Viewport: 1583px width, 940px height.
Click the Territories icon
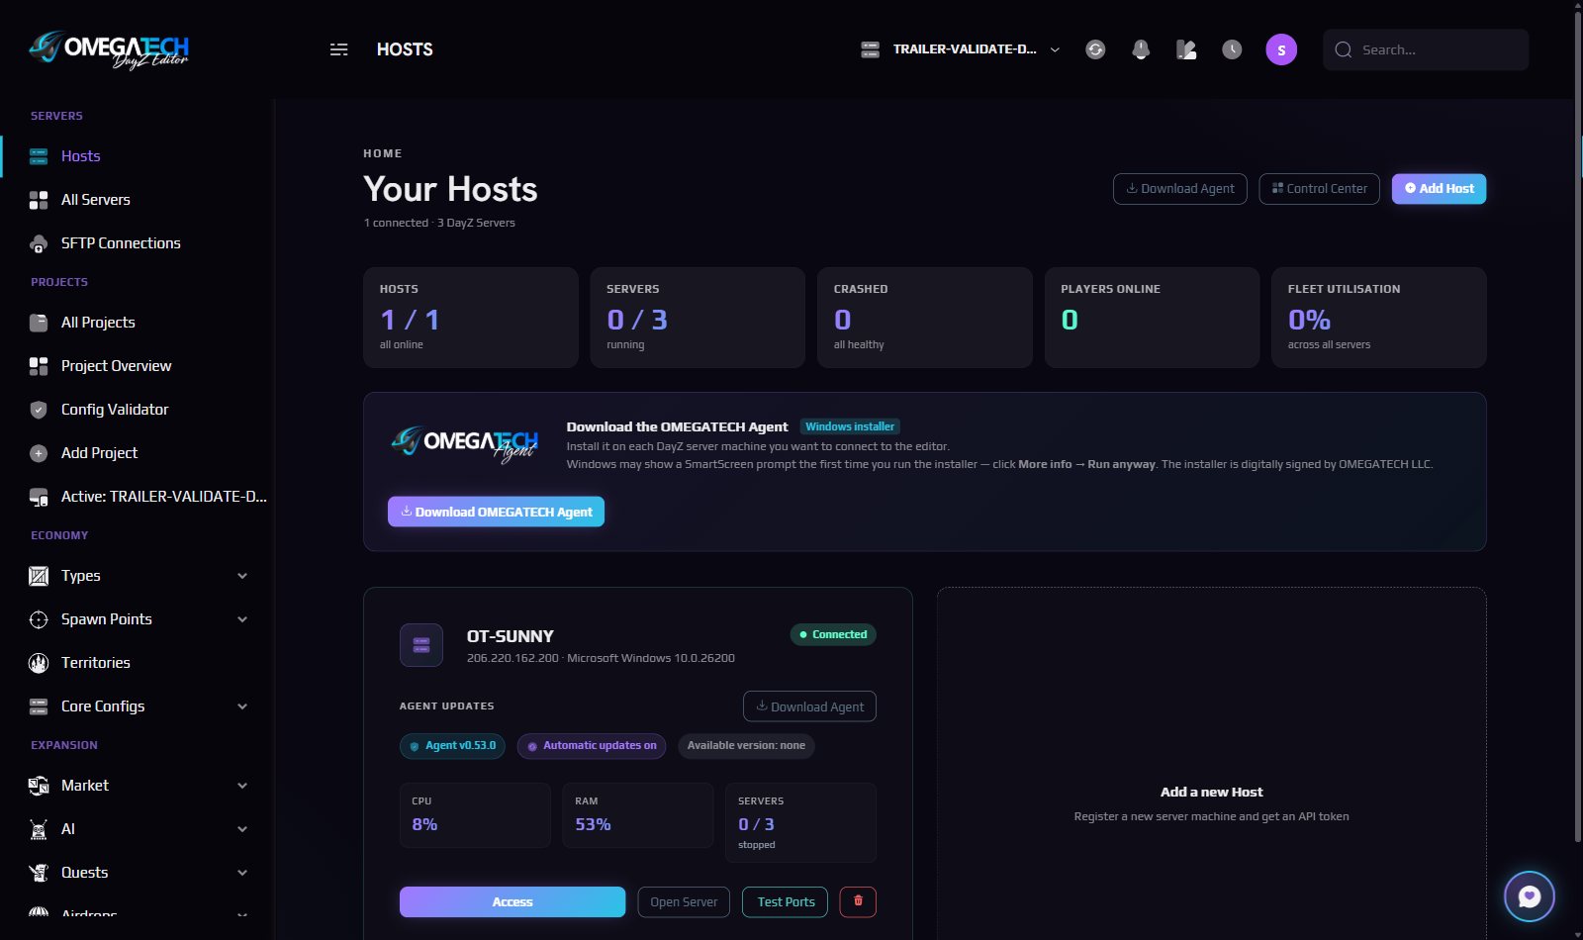[x=39, y=663]
